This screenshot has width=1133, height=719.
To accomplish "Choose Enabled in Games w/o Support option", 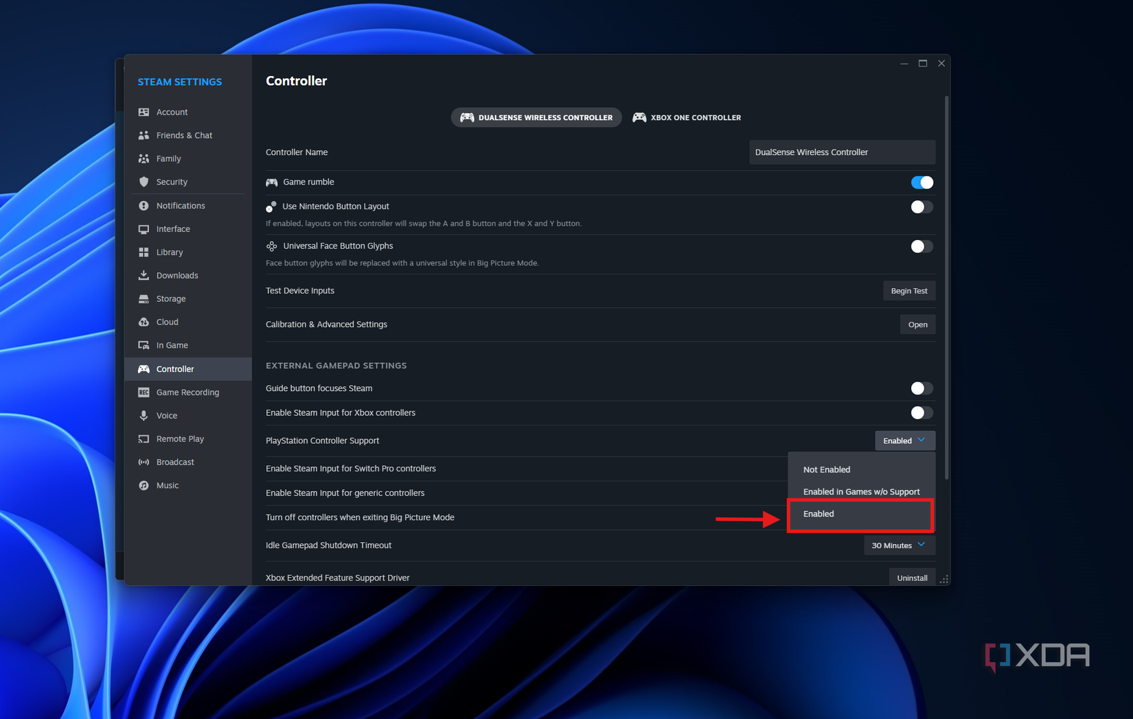I will coord(860,491).
